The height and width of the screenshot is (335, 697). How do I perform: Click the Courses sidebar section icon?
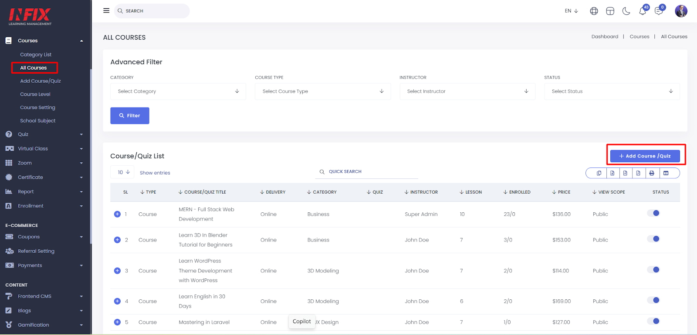point(8,40)
